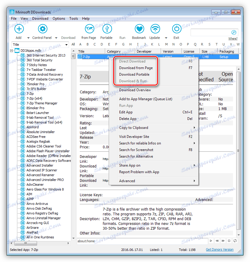Click the Get Donors Version link
The image size is (250, 262).
coord(220,249)
